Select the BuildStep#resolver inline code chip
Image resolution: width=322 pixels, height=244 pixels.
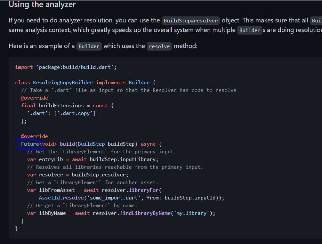190,20
